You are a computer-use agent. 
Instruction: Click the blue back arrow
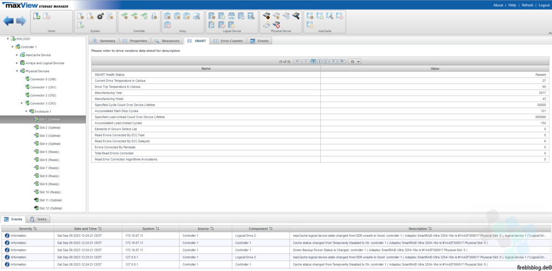coord(8,21)
